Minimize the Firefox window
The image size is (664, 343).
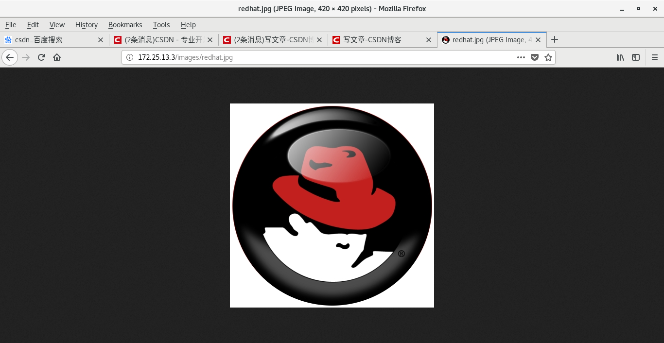(x=622, y=9)
